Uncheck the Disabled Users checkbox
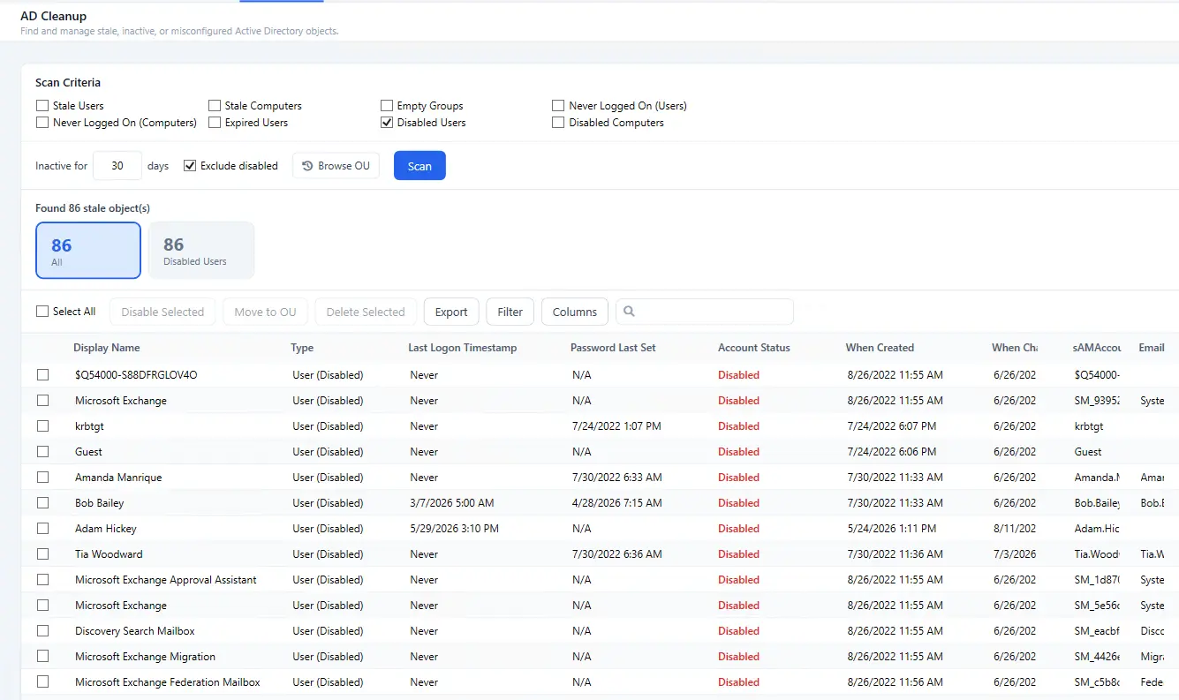Image resolution: width=1179 pixels, height=700 pixels. click(x=387, y=123)
